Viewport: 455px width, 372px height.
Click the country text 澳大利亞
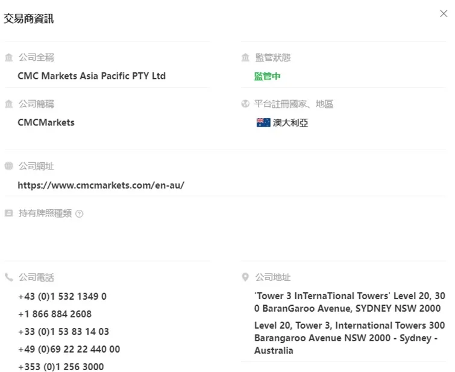(x=290, y=123)
